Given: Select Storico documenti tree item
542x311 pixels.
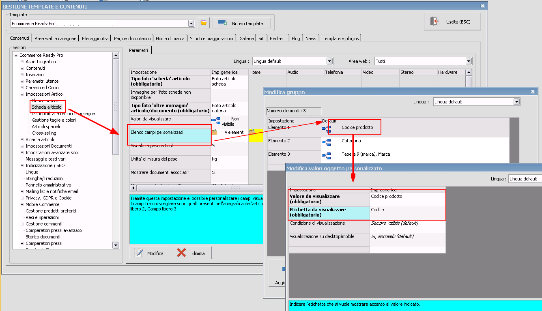Looking at the screenshot, I should [x=43, y=237].
